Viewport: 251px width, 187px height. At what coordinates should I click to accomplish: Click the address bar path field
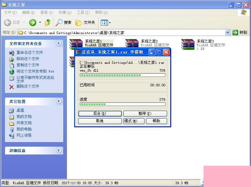122,33
